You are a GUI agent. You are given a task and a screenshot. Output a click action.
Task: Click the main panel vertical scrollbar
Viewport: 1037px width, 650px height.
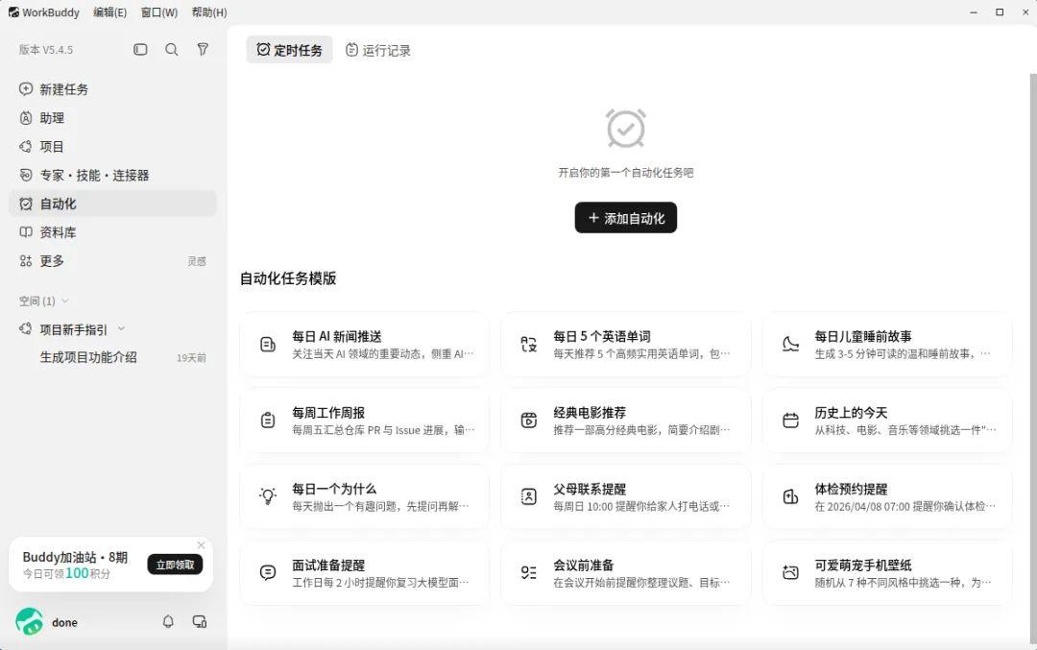tap(1033, 357)
